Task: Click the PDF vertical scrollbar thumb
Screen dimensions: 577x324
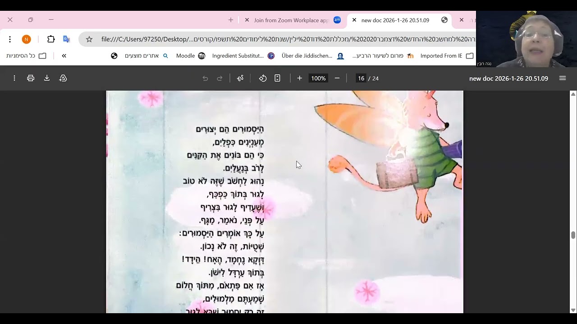Action: [573, 235]
